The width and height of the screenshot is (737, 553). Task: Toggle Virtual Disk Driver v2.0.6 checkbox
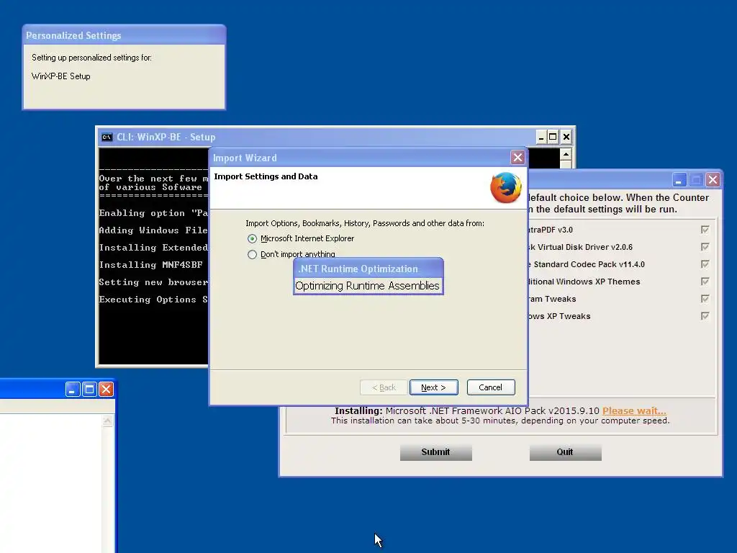pyautogui.click(x=705, y=247)
